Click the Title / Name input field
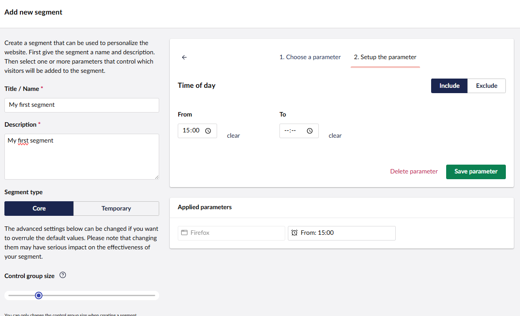Image resolution: width=520 pixels, height=316 pixels. click(82, 105)
